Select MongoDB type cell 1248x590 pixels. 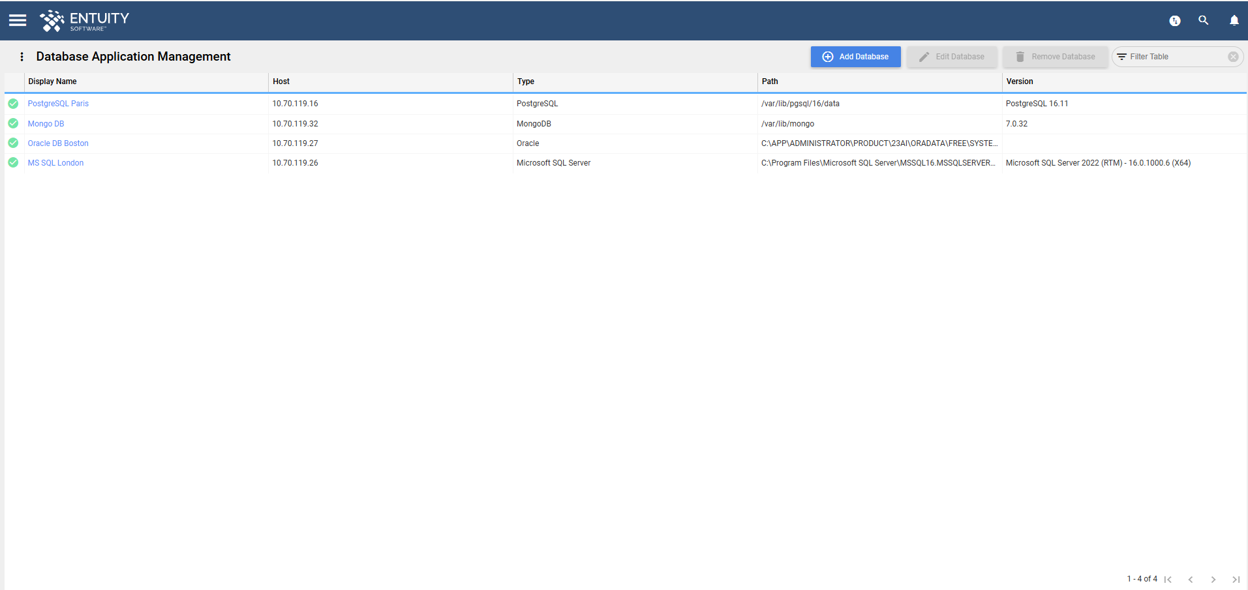[x=635, y=124]
